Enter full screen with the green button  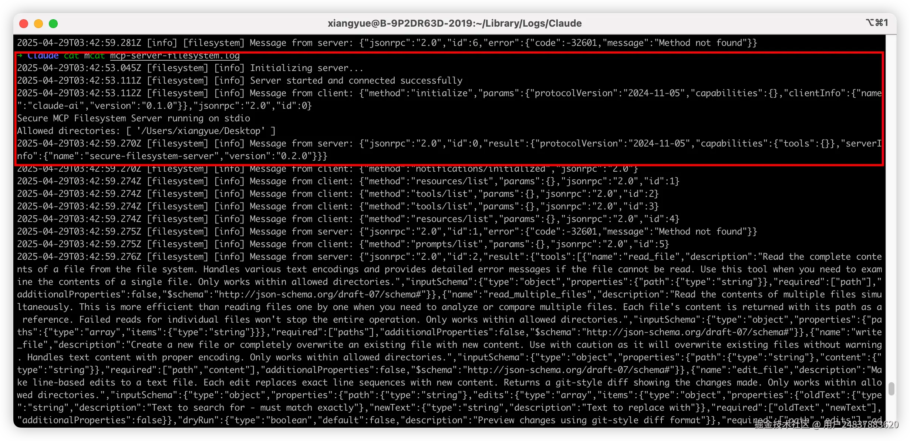(53, 24)
